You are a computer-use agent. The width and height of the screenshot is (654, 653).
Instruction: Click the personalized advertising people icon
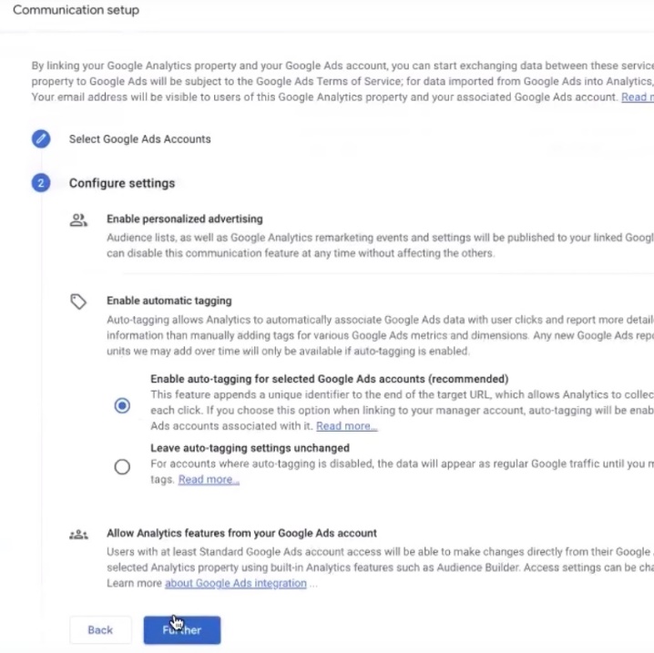tap(78, 219)
